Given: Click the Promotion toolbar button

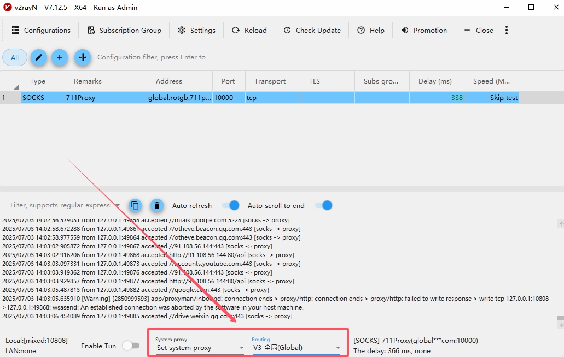Looking at the screenshot, I should point(424,31).
